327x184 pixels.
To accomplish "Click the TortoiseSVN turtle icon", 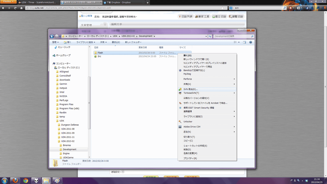I will point(180,93).
